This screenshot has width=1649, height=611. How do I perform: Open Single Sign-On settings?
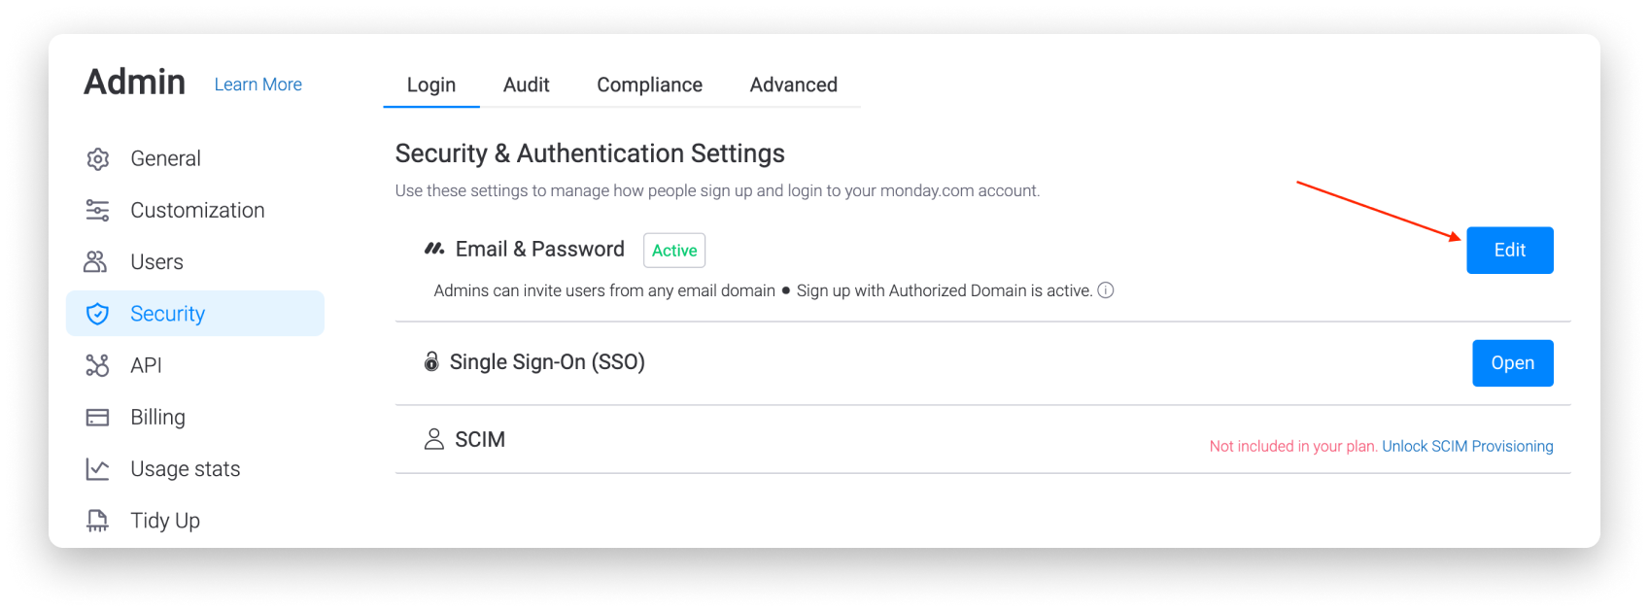[x=1513, y=363]
